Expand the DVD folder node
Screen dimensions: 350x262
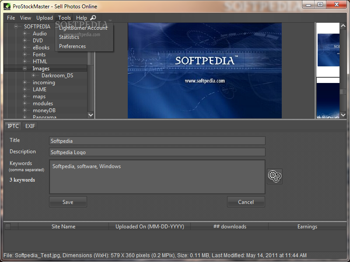click(25, 40)
